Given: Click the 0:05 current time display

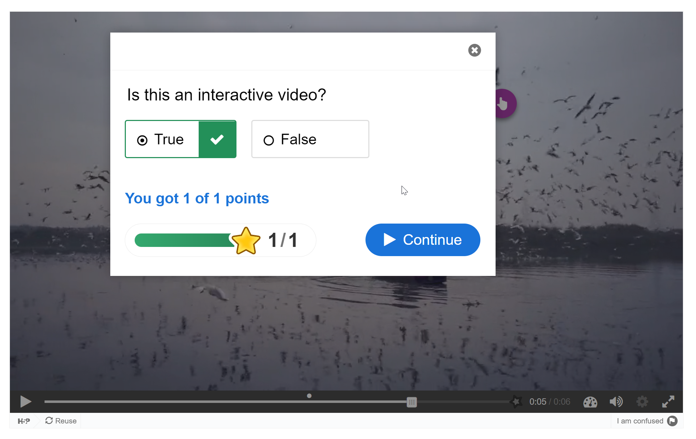Looking at the screenshot, I should coord(538,402).
